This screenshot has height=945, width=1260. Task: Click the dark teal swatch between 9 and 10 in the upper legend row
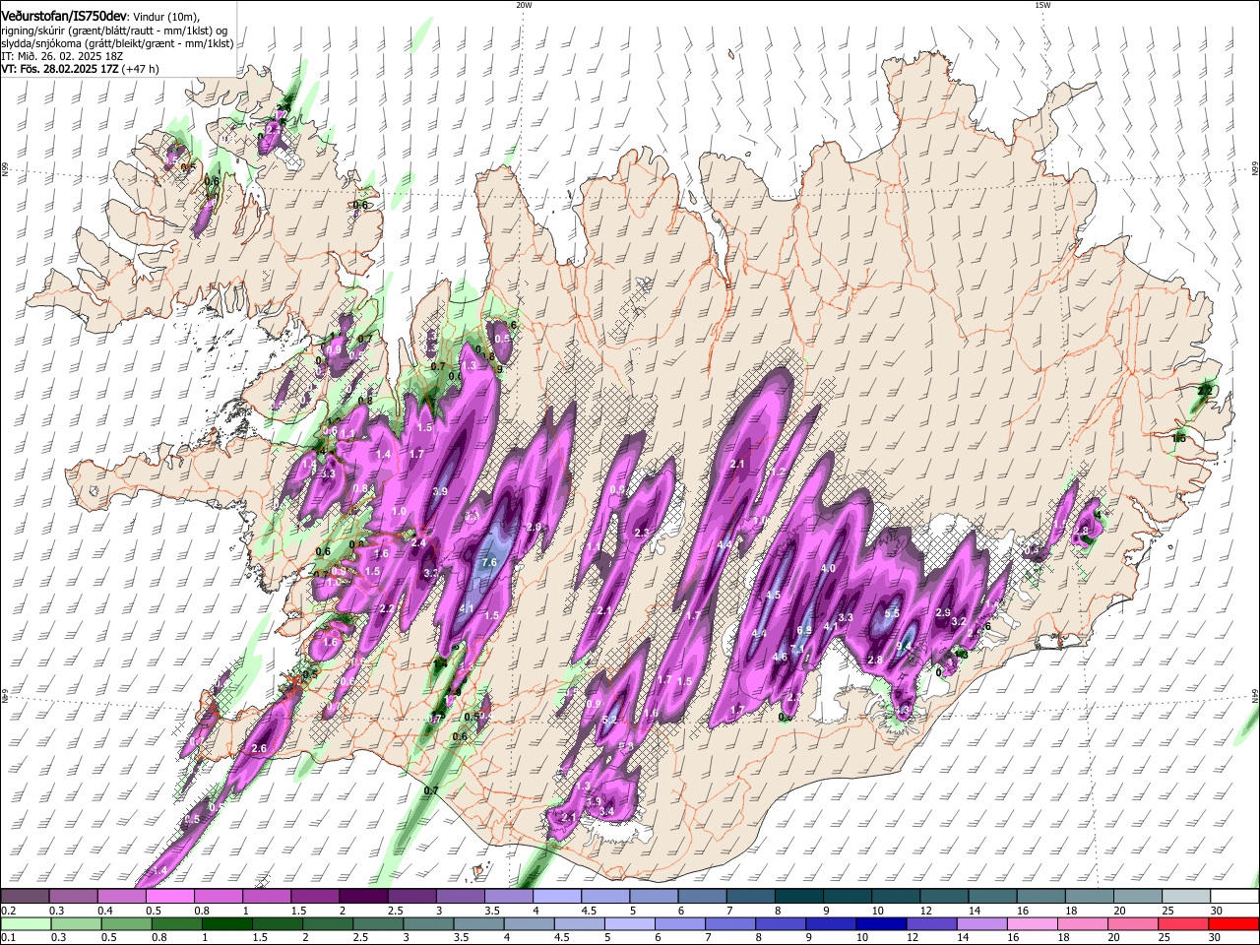point(847,897)
